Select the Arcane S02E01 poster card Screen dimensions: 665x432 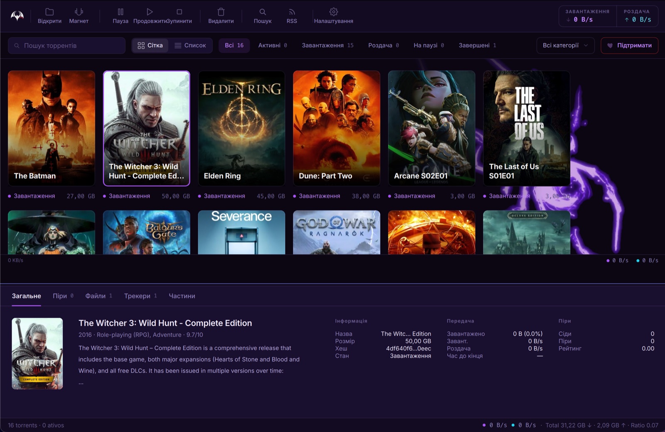click(431, 128)
